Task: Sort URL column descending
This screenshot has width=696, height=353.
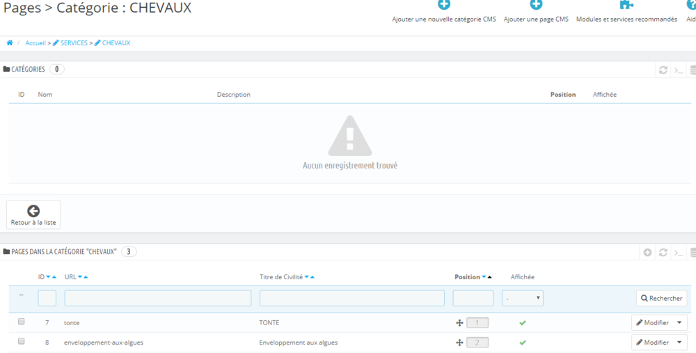Action: coord(80,277)
